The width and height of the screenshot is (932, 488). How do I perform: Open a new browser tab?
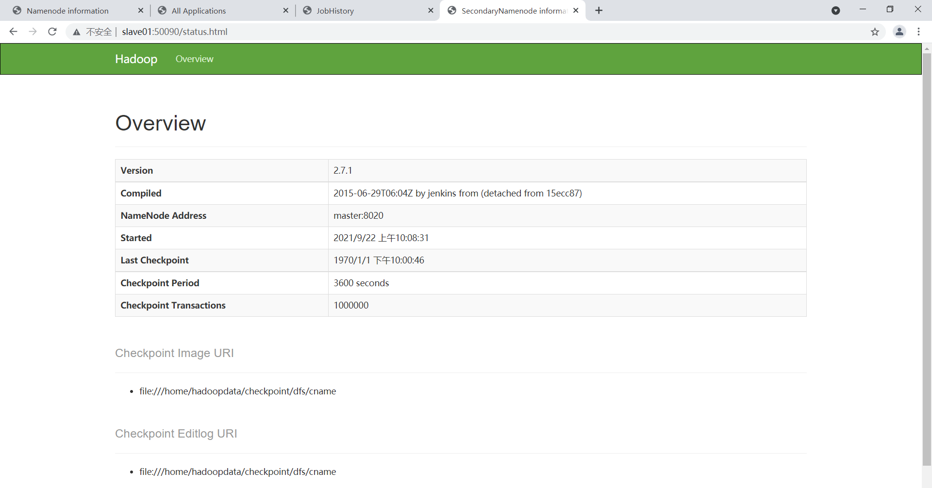pos(599,10)
